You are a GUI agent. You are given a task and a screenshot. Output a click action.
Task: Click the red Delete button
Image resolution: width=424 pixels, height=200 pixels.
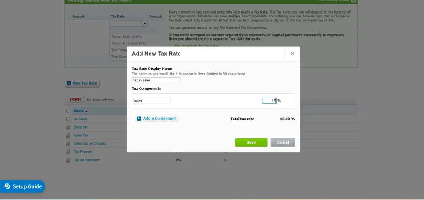[x=76, y=99]
